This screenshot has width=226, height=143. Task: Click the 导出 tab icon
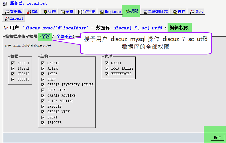192,12
